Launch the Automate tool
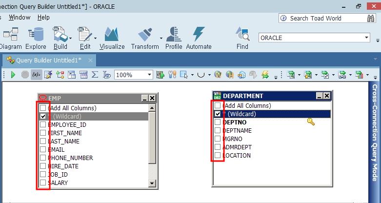Image resolution: width=381 pixels, height=203 pixels. tap(199, 38)
